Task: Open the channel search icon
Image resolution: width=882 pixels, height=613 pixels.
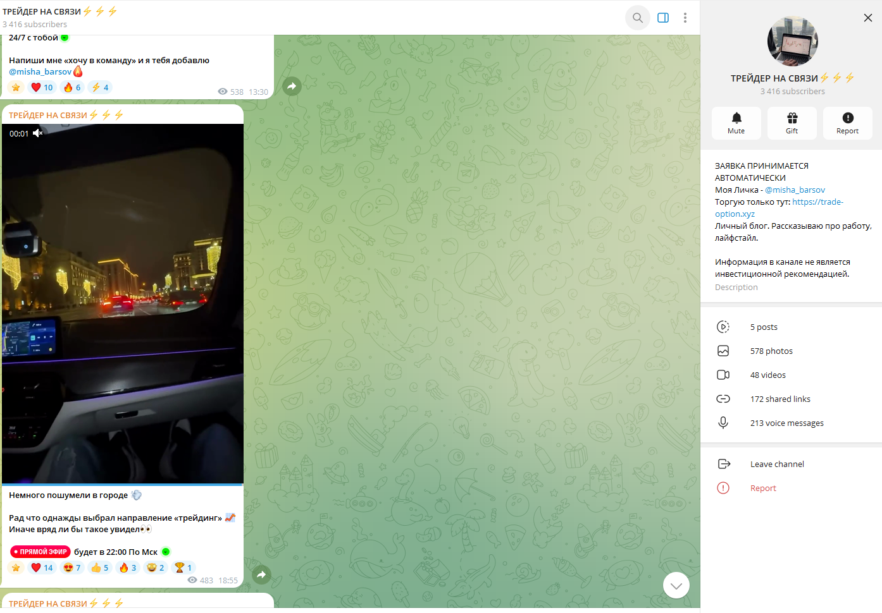Action: point(638,18)
